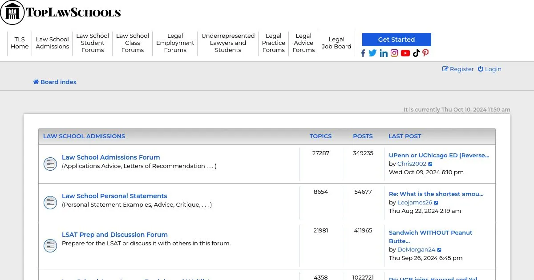The image size is (534, 280).
Task: Click posts count 349235
Action: click(363, 153)
